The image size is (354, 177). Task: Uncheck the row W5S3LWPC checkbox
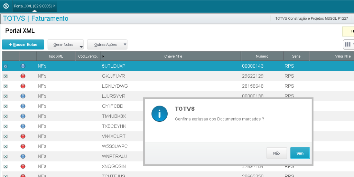pos(6,147)
